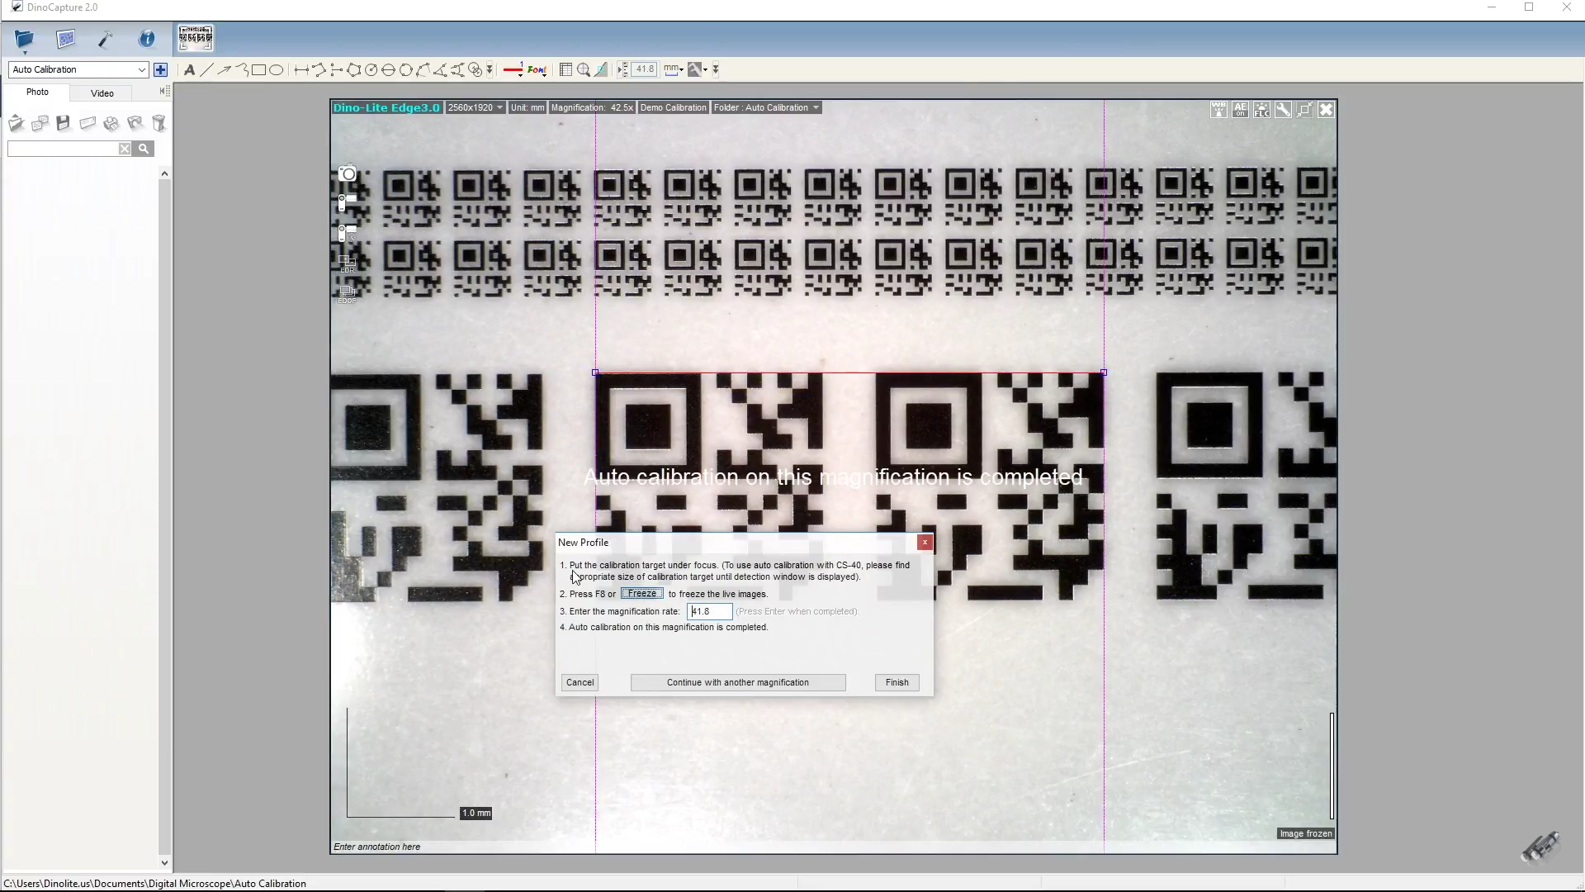This screenshot has height=892, width=1585.
Task: Open the 2560x1920 resolution dropdown
Action: (475, 107)
